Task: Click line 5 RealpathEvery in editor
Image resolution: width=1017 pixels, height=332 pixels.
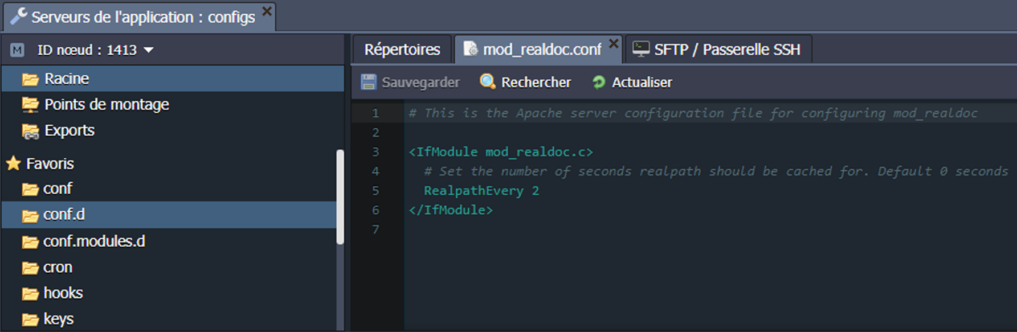Action: pos(473,191)
